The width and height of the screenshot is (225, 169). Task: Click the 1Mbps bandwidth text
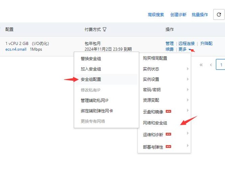point(36,49)
